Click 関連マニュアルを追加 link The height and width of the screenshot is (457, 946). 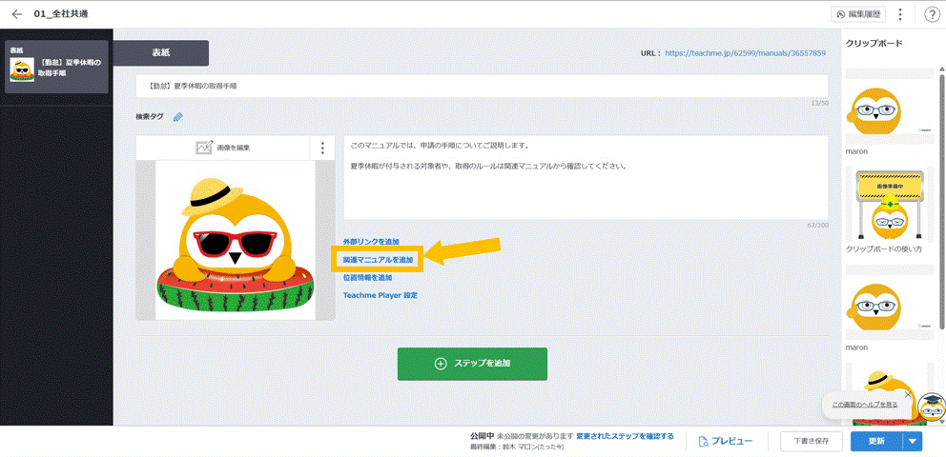(x=379, y=260)
